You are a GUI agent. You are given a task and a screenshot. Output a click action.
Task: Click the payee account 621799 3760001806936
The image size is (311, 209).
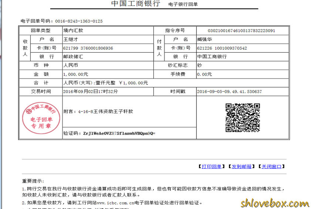click(x=88, y=48)
